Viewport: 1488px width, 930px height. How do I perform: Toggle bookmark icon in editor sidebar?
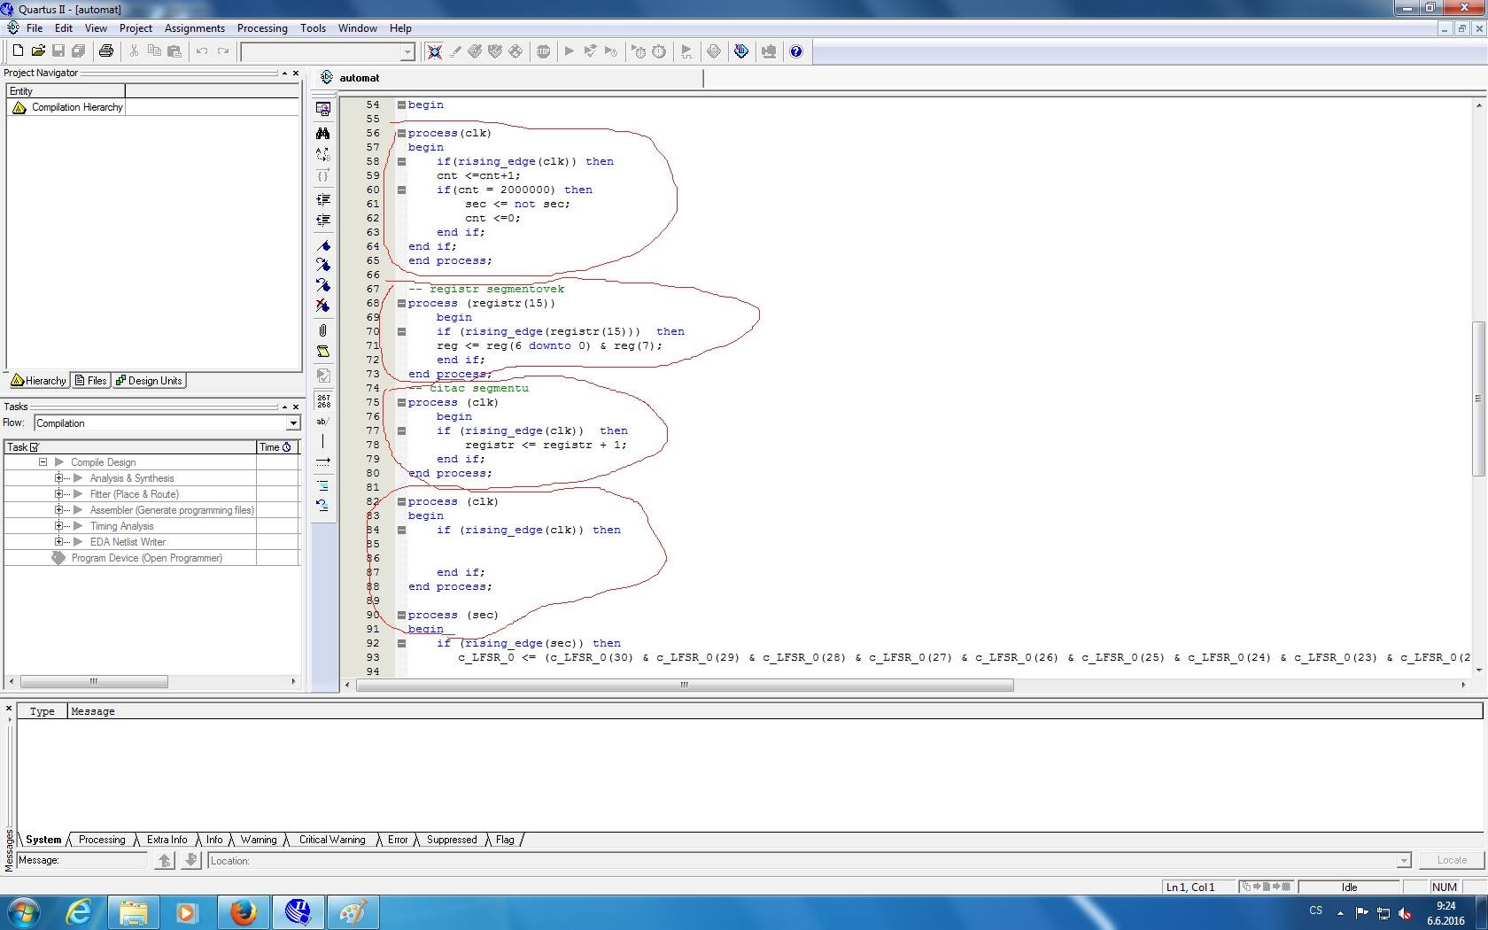(323, 246)
